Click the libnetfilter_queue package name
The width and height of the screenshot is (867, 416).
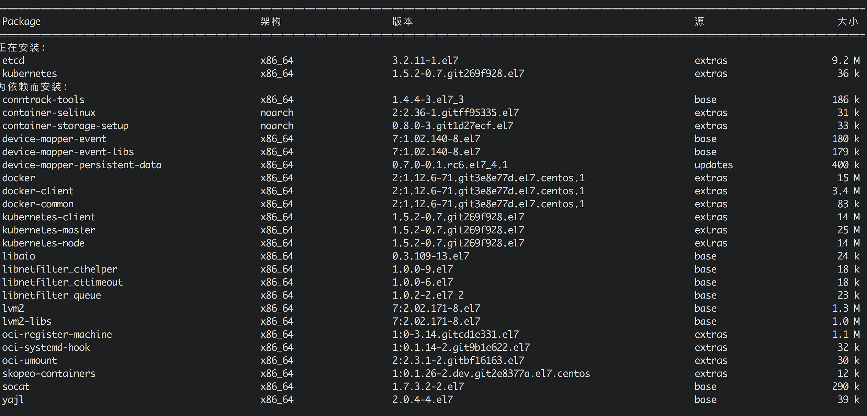52,295
